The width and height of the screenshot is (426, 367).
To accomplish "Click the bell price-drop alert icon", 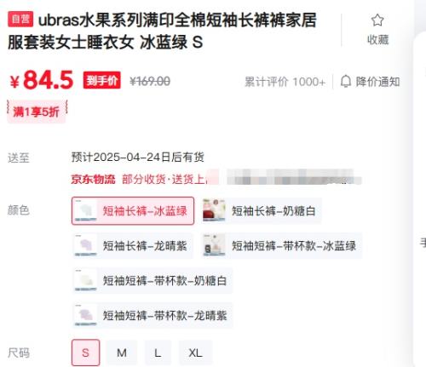I will [x=346, y=82].
